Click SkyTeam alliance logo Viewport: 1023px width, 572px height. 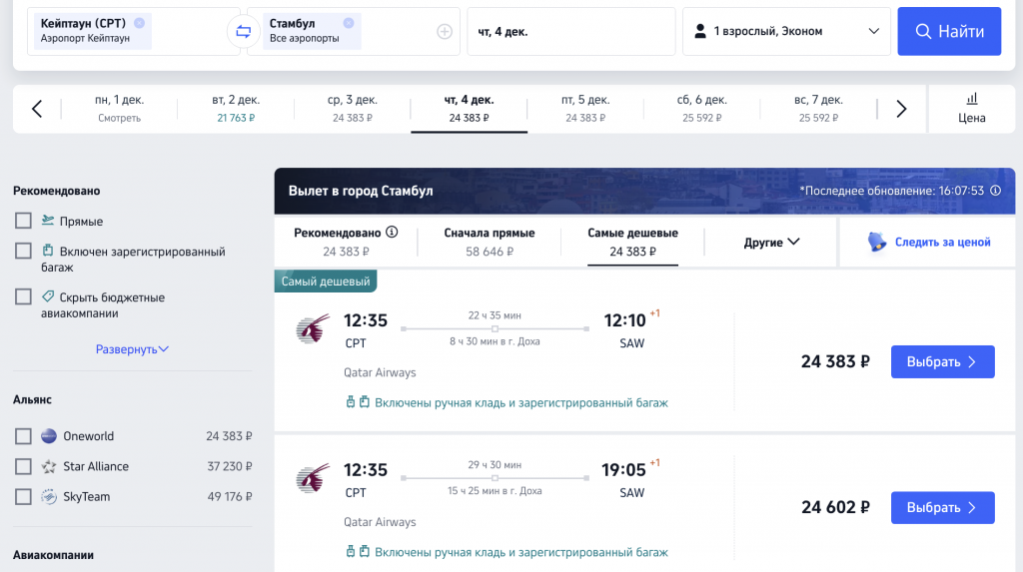point(49,496)
